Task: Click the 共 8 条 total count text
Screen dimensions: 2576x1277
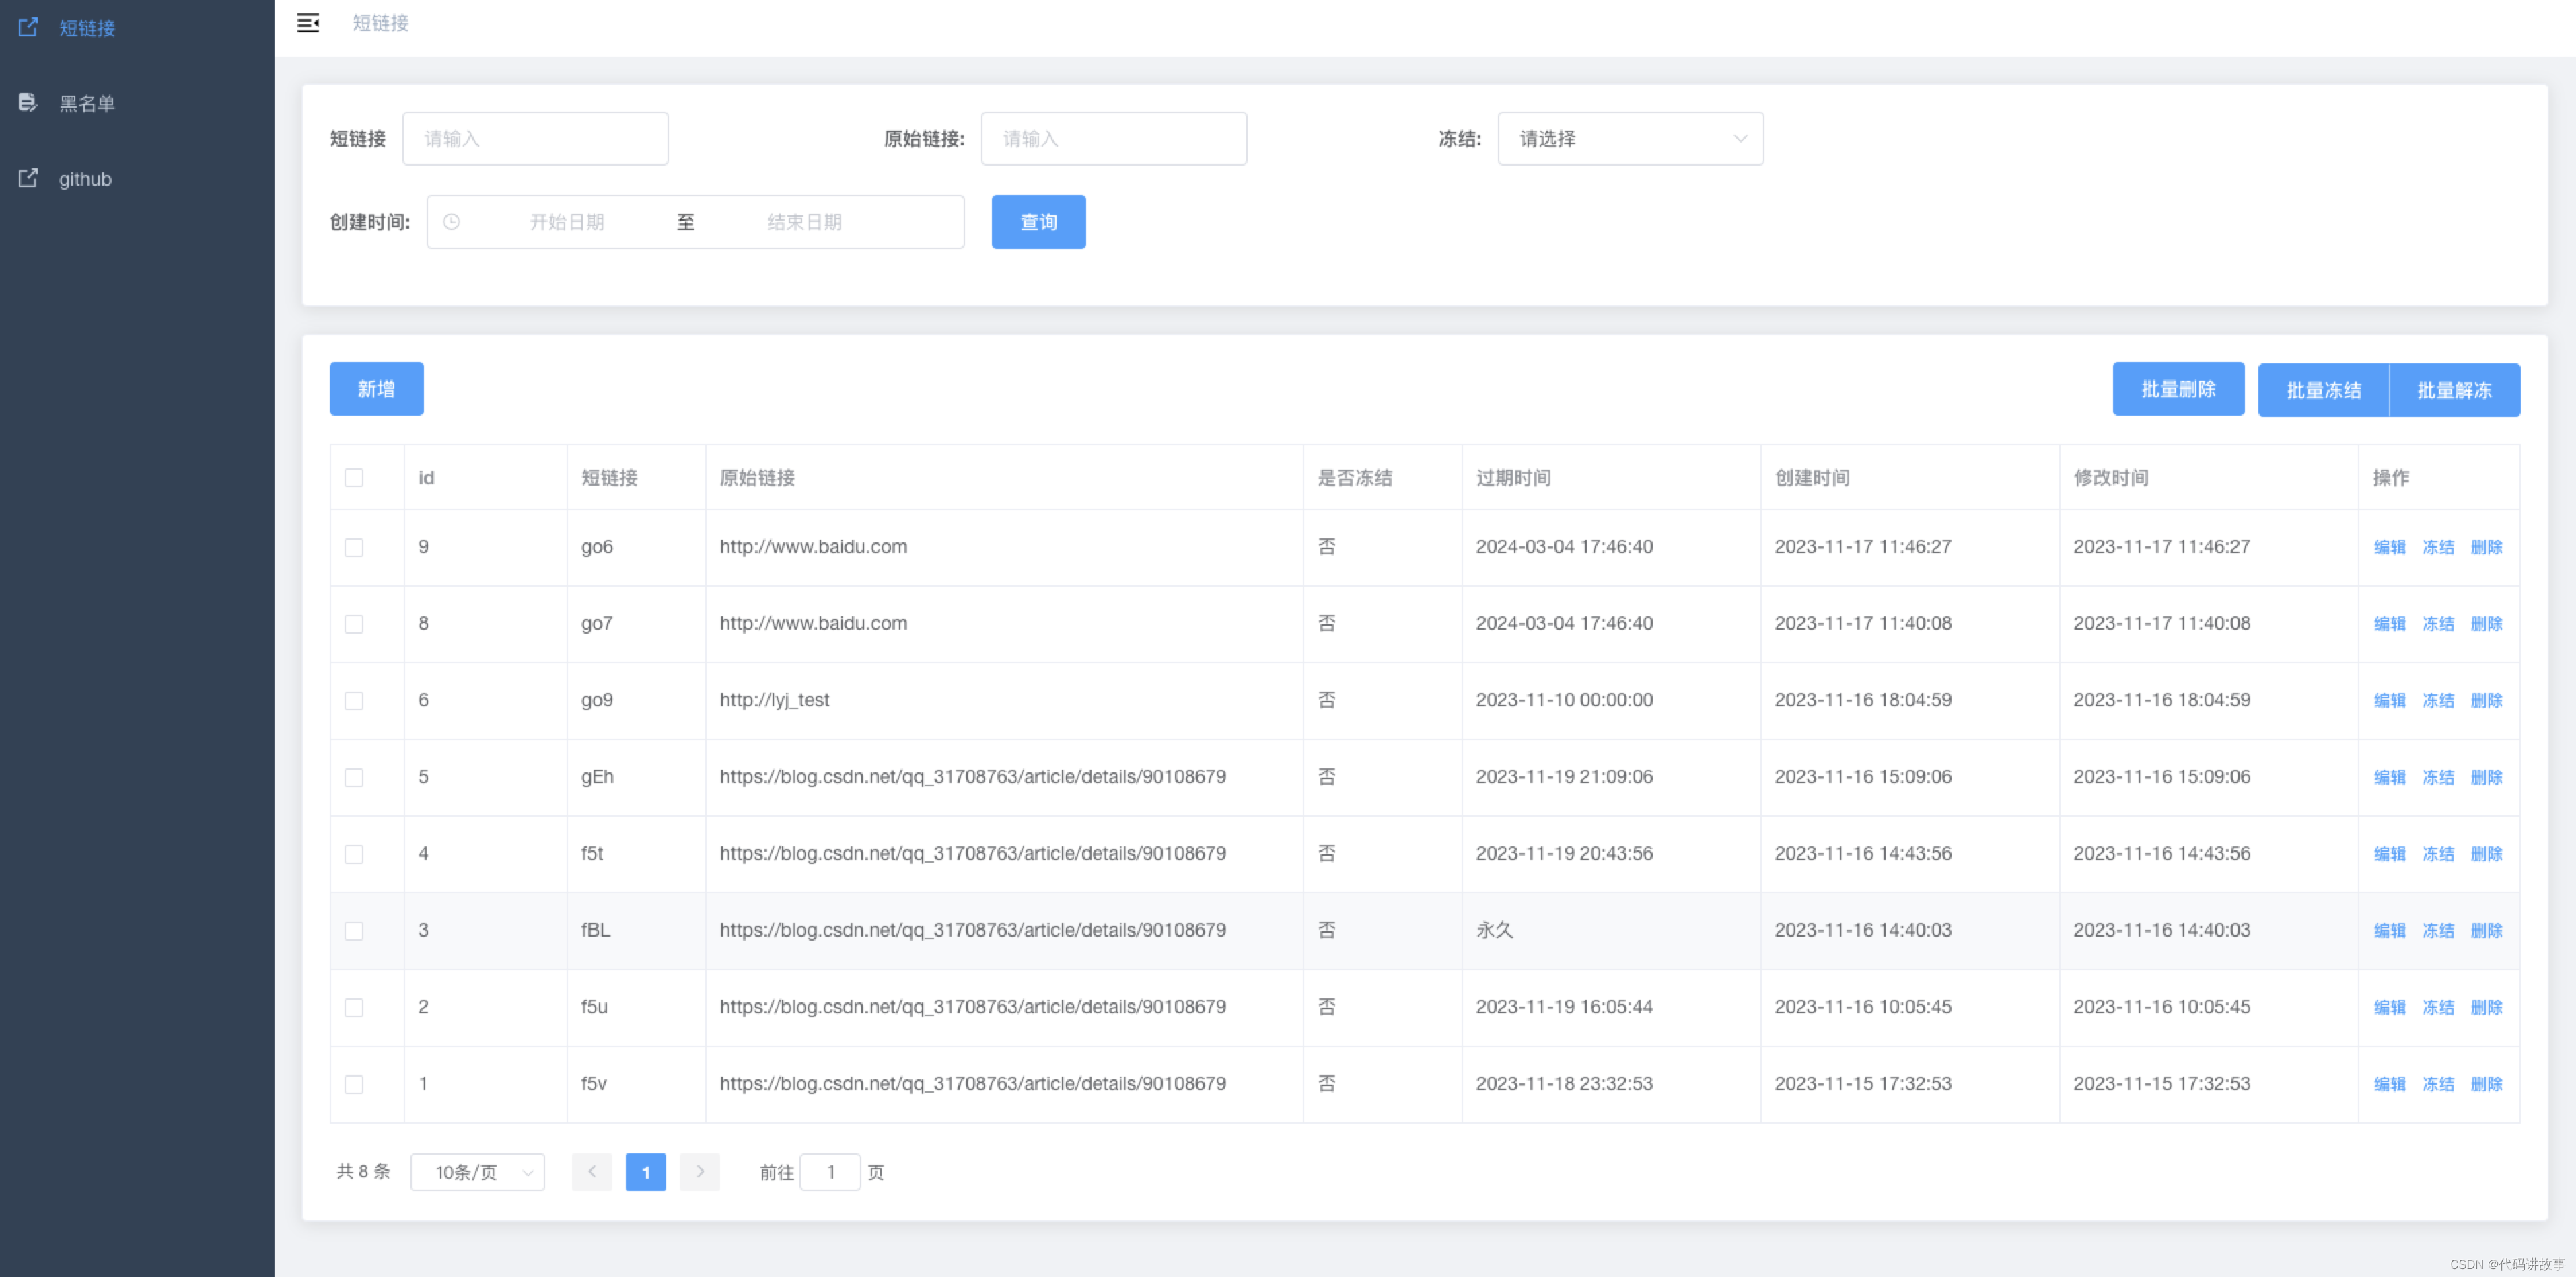Action: point(363,1171)
